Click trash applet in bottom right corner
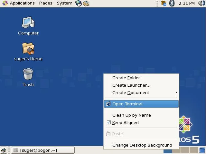The height and width of the screenshot is (154, 206). click(202, 150)
